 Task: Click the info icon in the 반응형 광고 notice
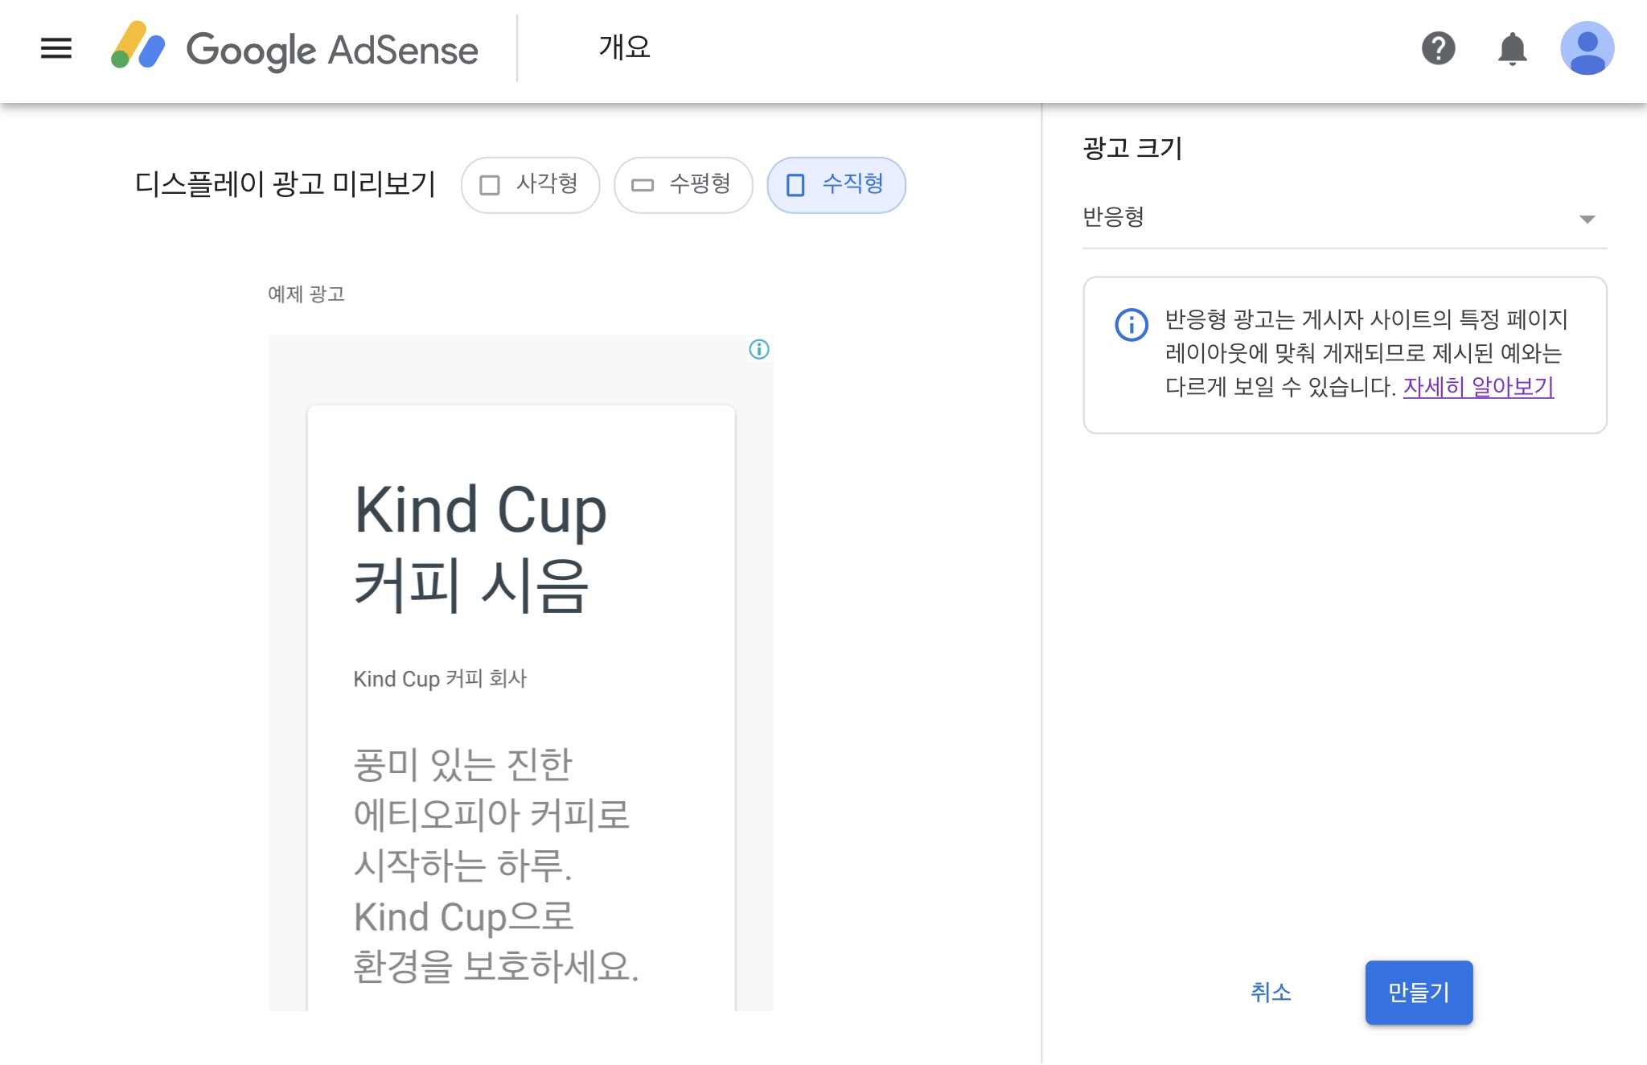[1132, 325]
